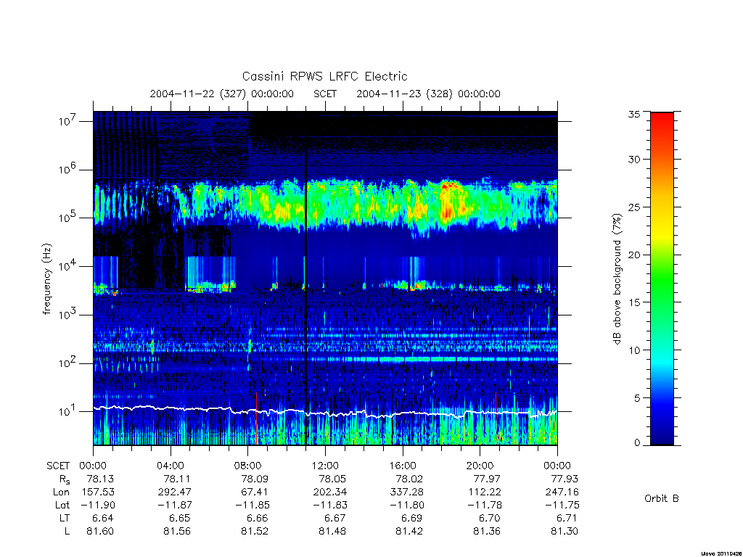The image size is (743, 557).
Task: Click the time tick label '16:00'
Action: 403,466
